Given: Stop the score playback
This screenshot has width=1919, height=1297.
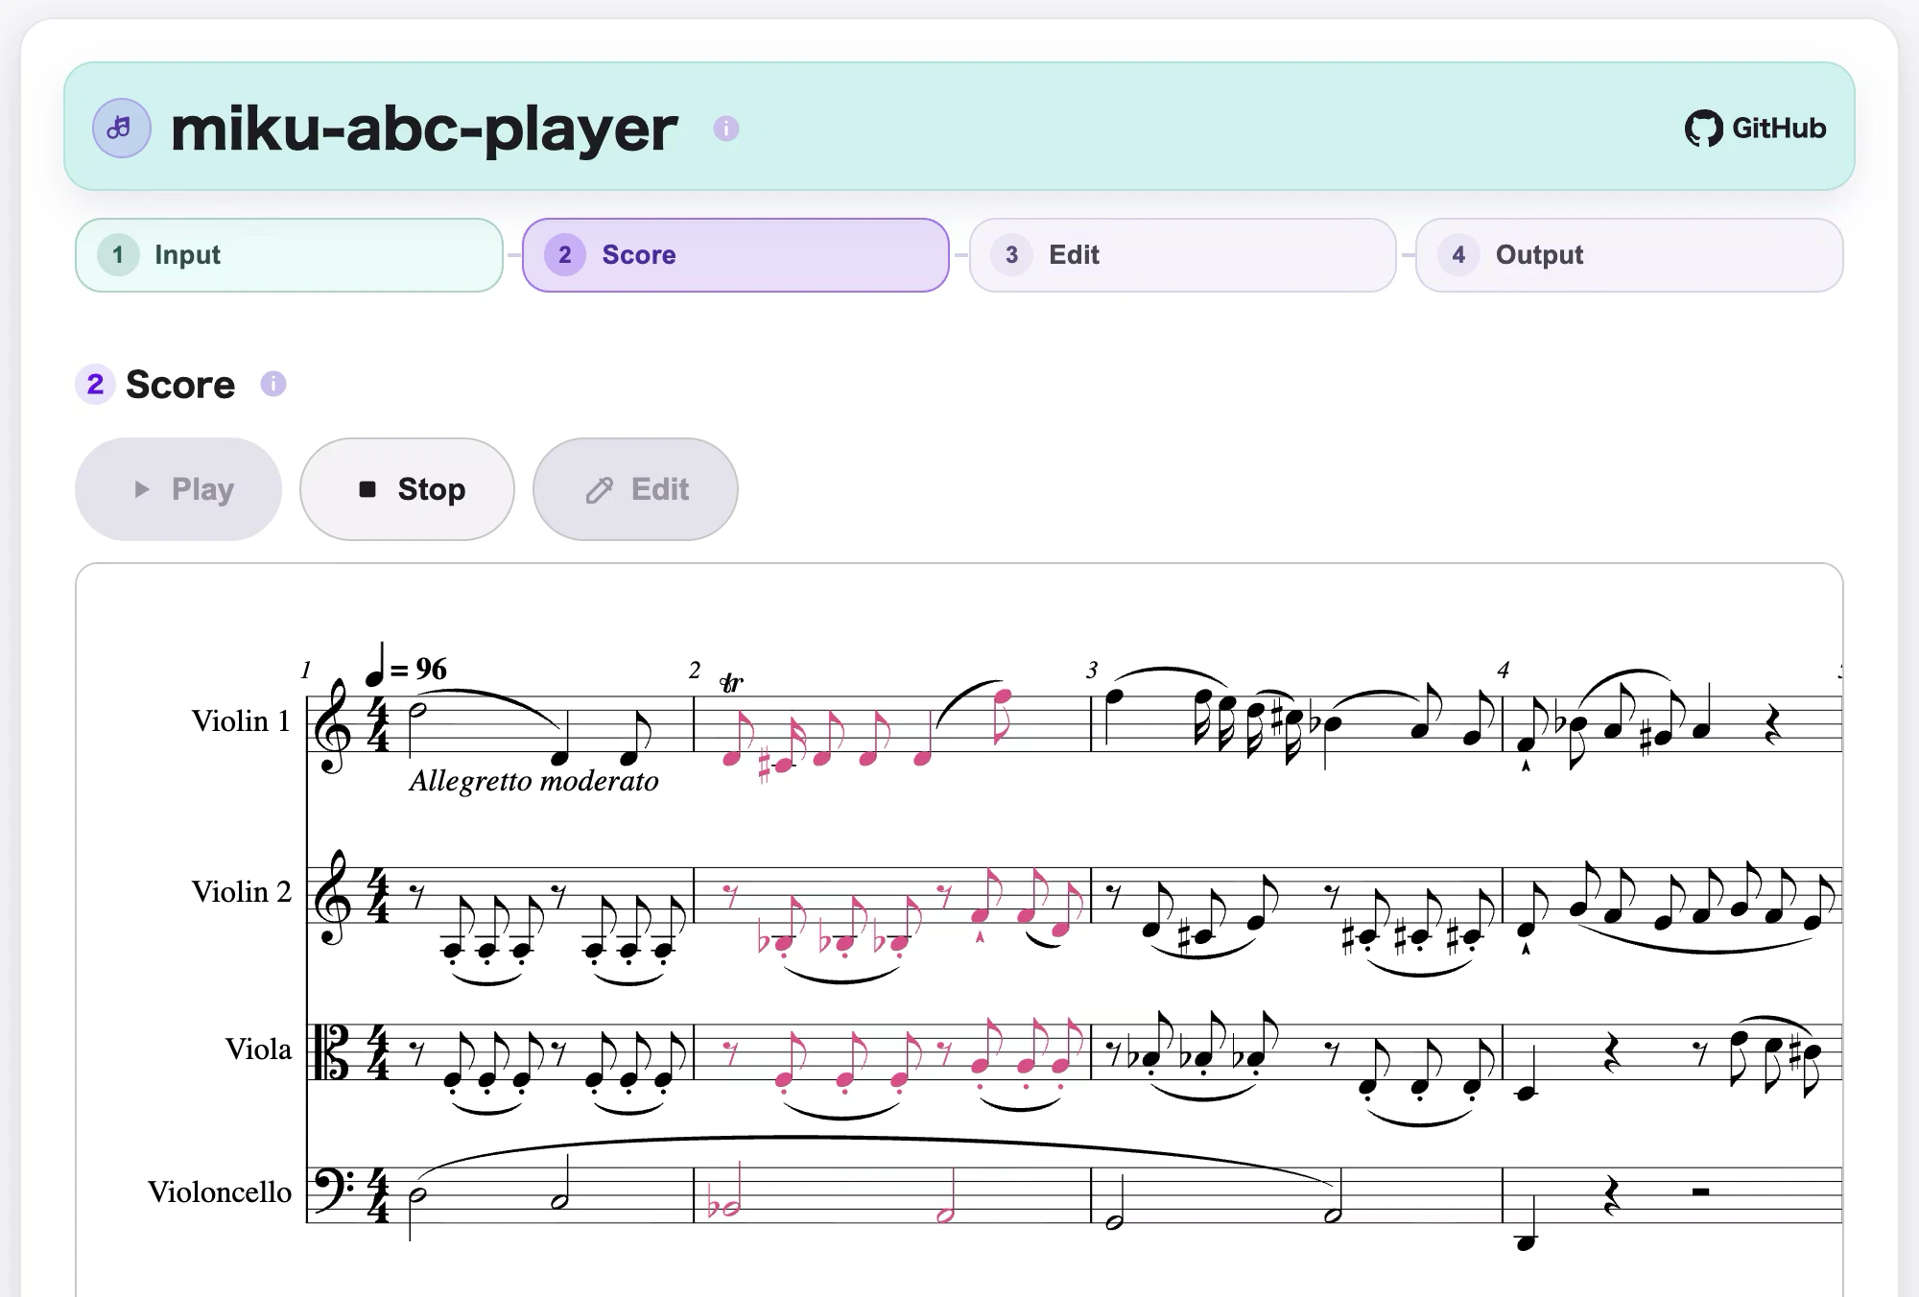Looking at the screenshot, I should [407, 489].
